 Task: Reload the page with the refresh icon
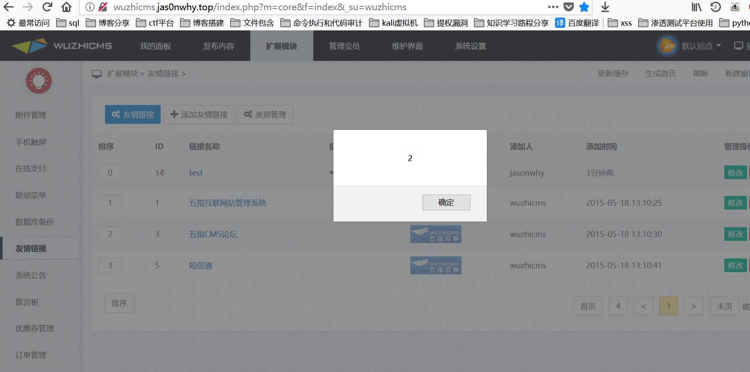point(47,7)
